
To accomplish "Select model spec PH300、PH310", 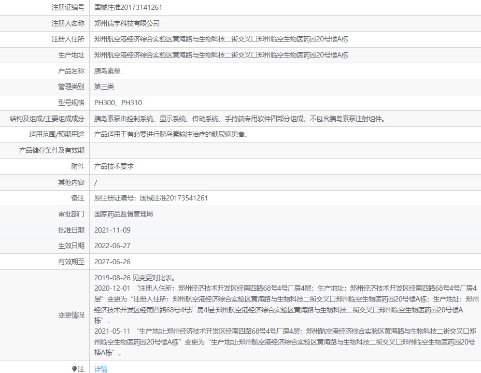I will pyautogui.click(x=118, y=103).
